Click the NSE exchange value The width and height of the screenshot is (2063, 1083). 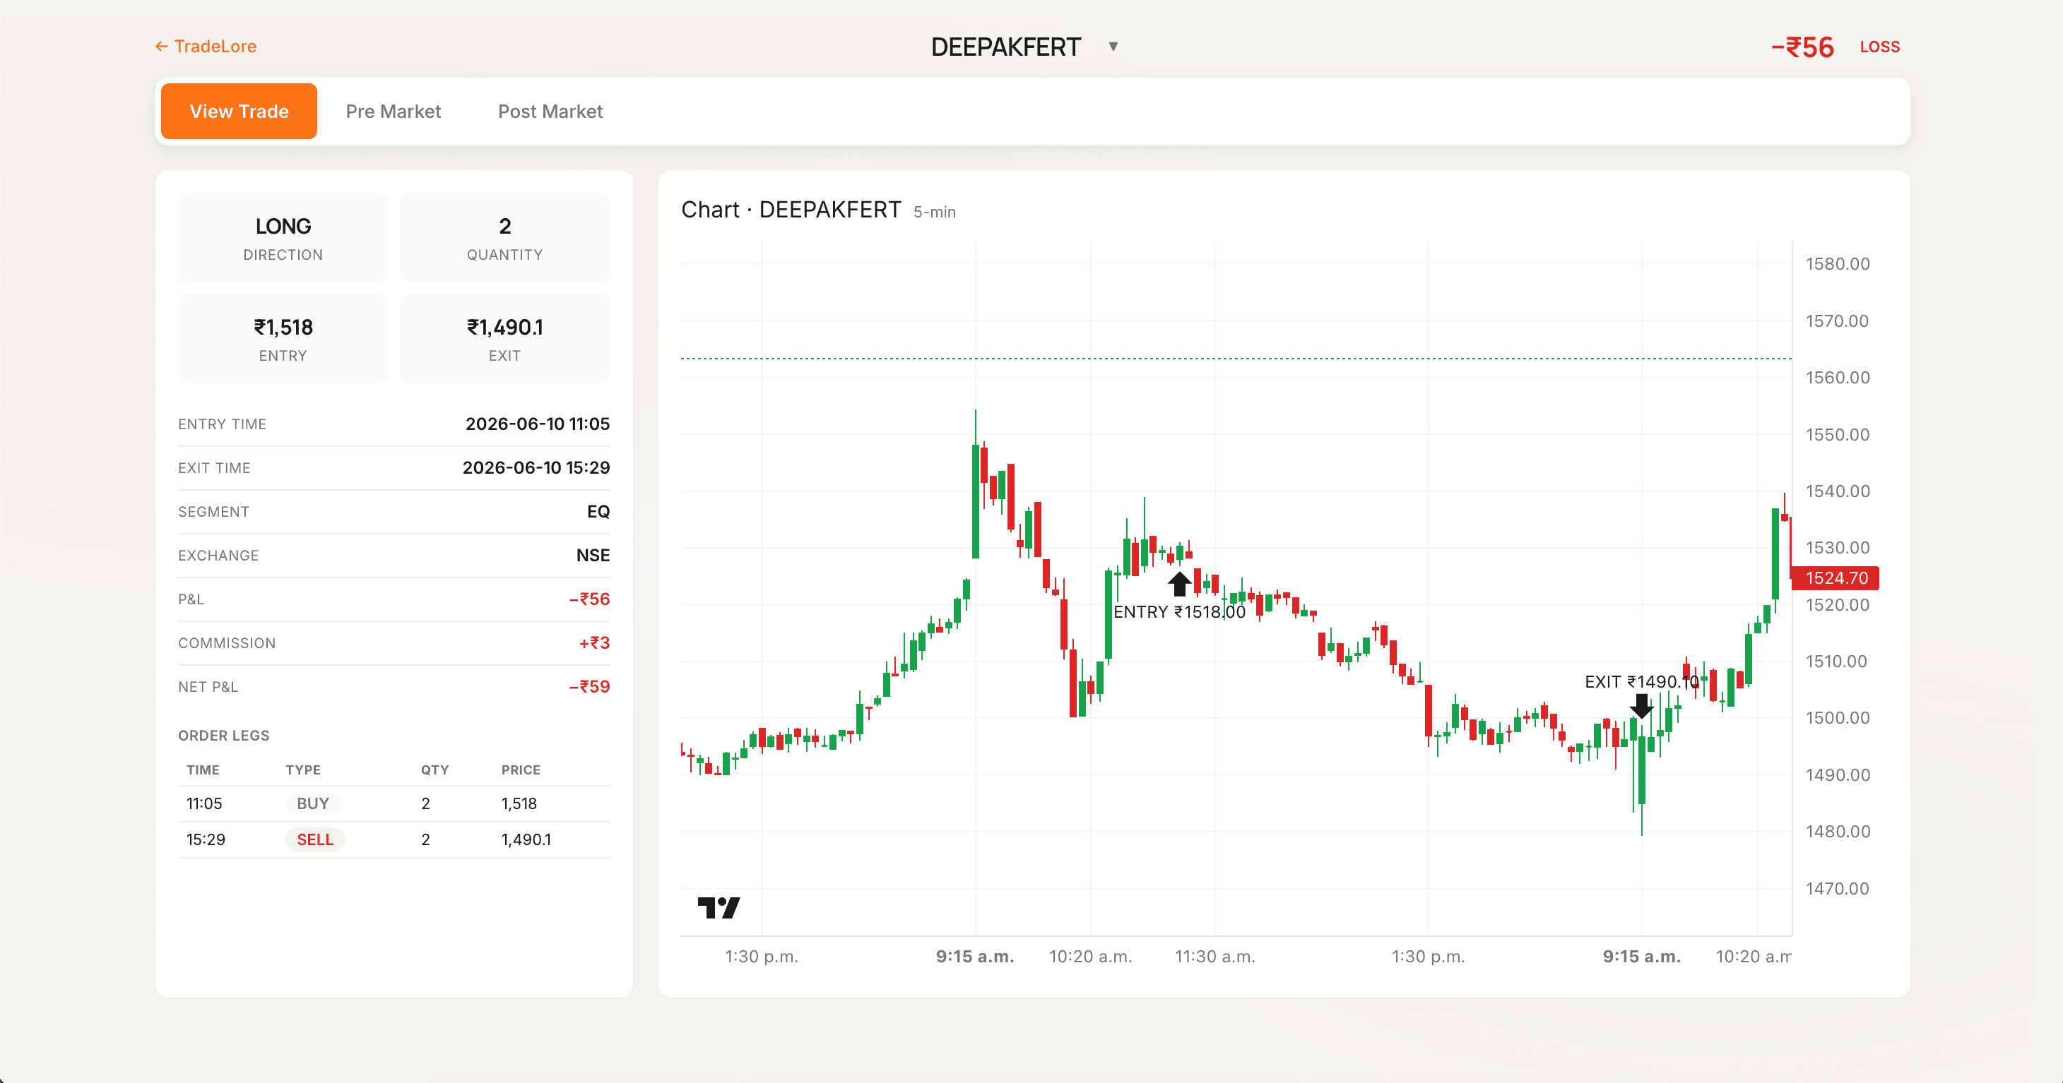[593, 556]
